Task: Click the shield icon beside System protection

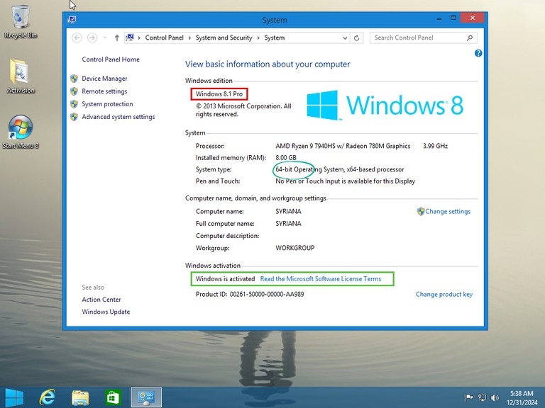Action: [x=74, y=104]
